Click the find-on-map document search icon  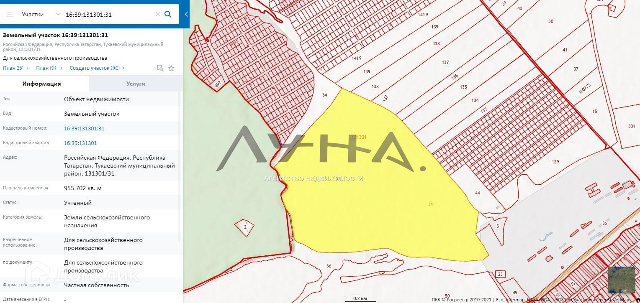(160, 68)
